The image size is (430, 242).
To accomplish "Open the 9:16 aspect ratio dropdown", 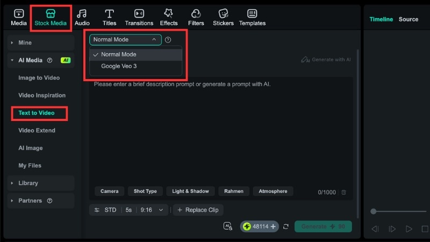I will click(152, 210).
